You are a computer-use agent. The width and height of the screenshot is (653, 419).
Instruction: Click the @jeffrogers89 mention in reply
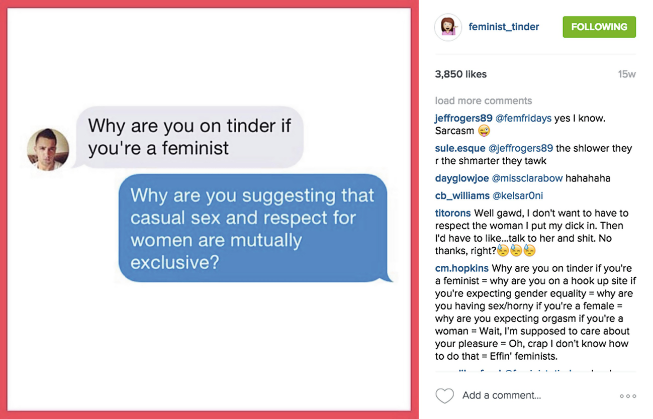pos(521,148)
